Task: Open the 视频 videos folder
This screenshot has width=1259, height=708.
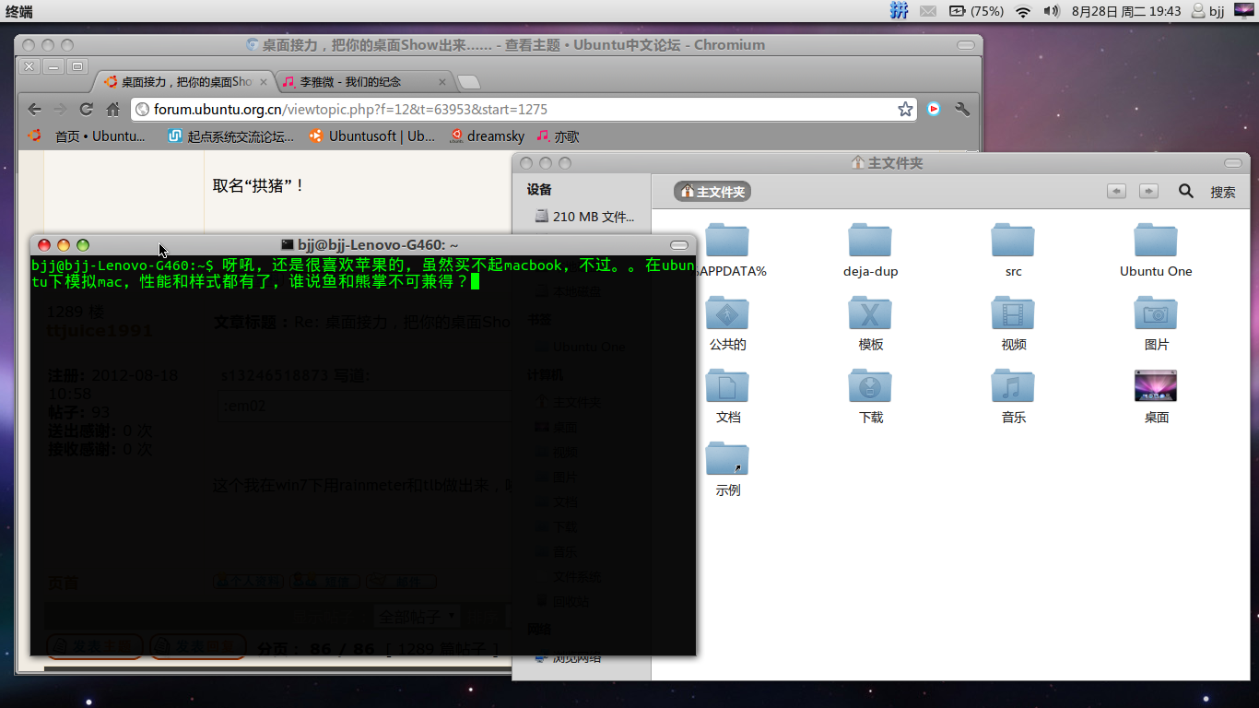Action: 1013,323
